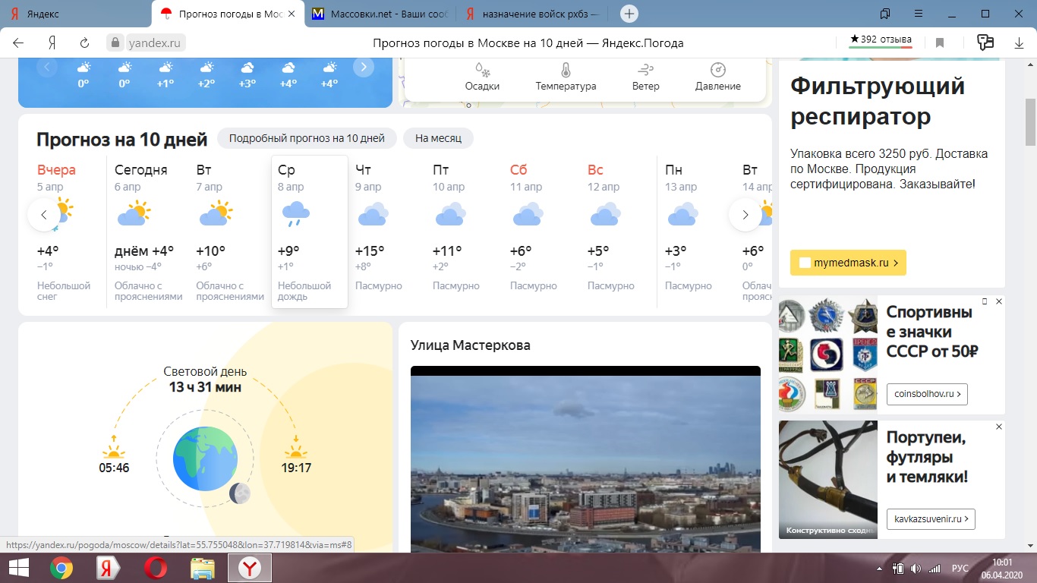Open the Улица Мастеркова webcam image

(585, 459)
